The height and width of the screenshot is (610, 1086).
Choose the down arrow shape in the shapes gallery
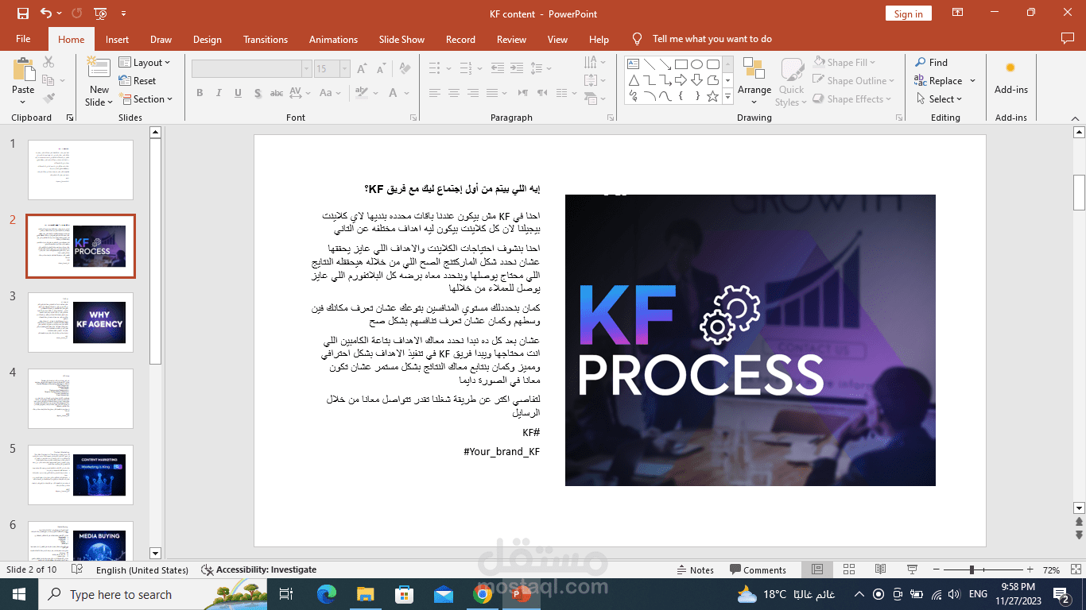(697, 80)
